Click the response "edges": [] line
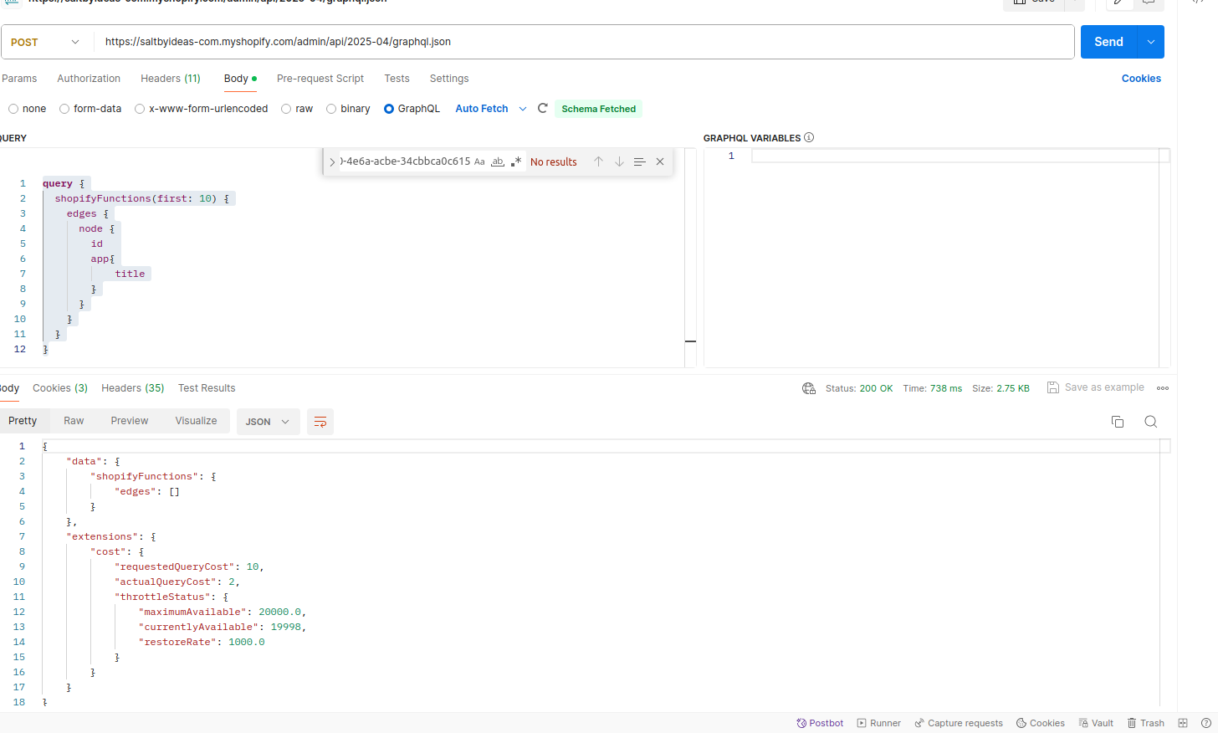Image resolution: width=1218 pixels, height=733 pixels. [x=147, y=491]
